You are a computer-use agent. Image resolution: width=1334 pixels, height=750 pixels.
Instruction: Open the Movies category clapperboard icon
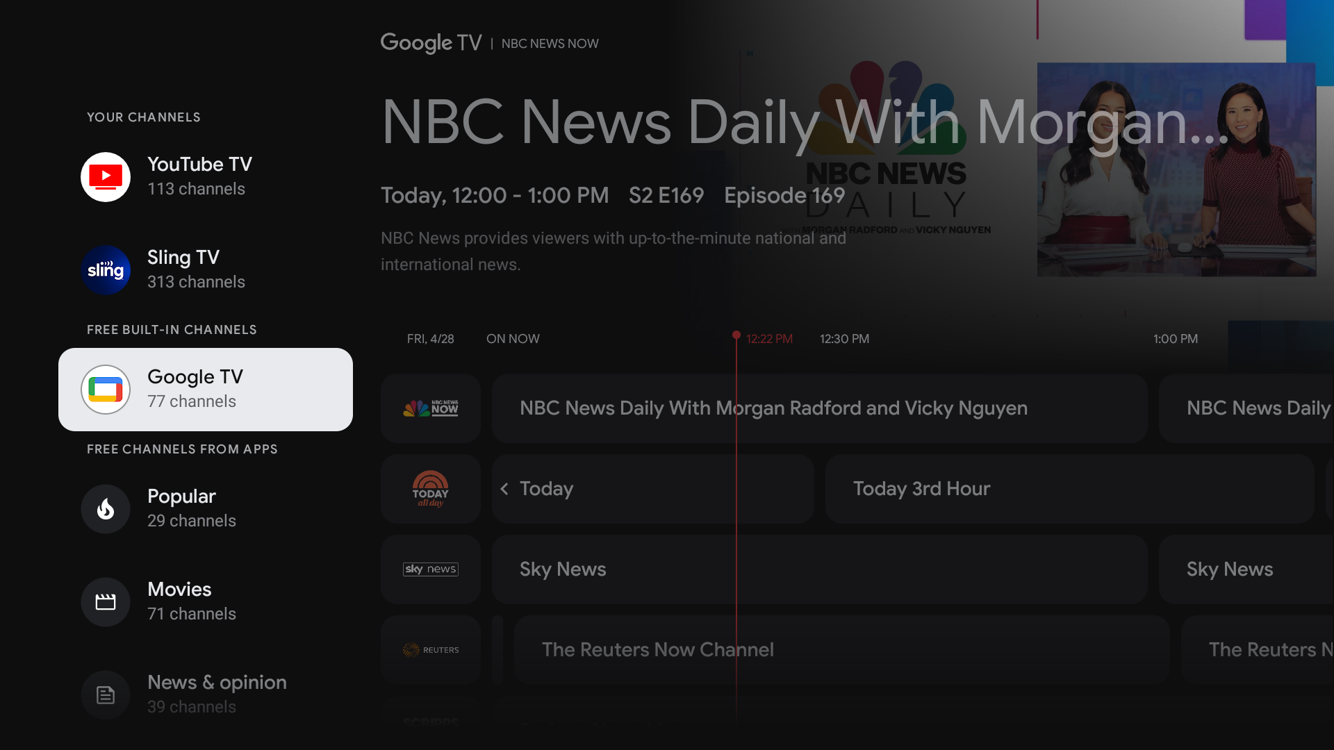(x=106, y=601)
